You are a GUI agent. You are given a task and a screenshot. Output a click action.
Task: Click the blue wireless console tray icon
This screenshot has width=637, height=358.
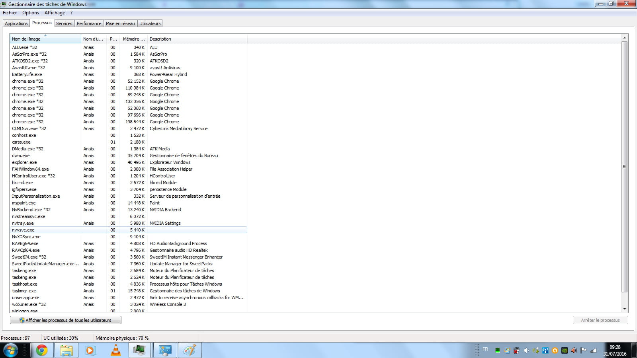tap(545, 350)
